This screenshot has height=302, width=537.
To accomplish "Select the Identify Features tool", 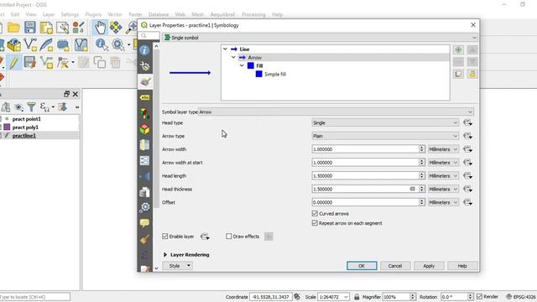I will 102,44.
